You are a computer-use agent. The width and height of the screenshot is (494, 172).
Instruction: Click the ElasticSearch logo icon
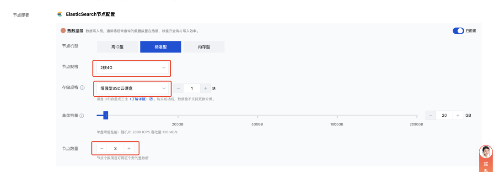pos(59,14)
